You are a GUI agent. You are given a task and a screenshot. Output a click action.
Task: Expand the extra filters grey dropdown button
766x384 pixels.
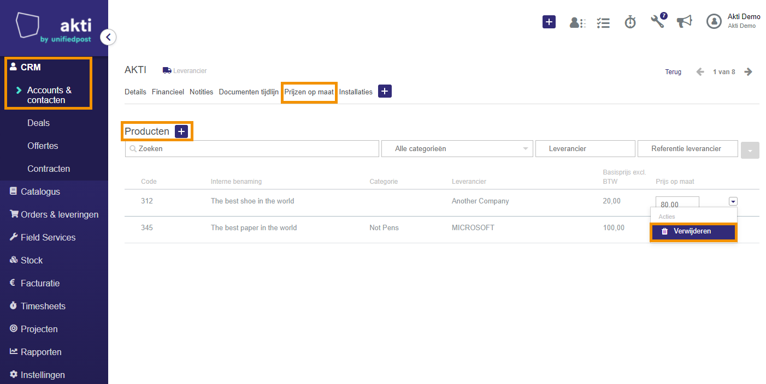tap(750, 150)
